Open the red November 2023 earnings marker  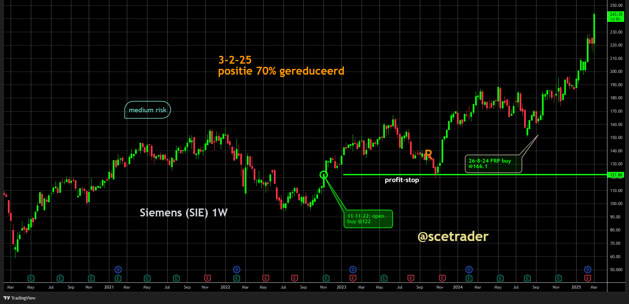442,278
